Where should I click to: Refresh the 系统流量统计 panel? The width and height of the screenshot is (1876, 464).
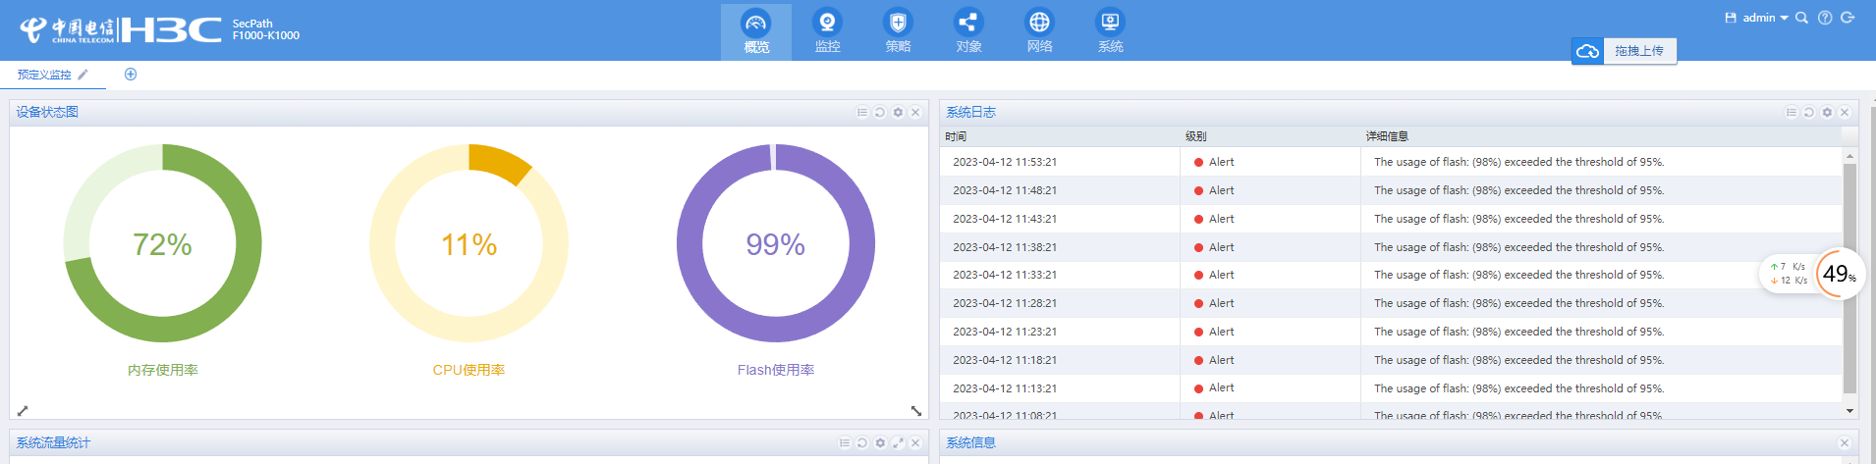862,443
